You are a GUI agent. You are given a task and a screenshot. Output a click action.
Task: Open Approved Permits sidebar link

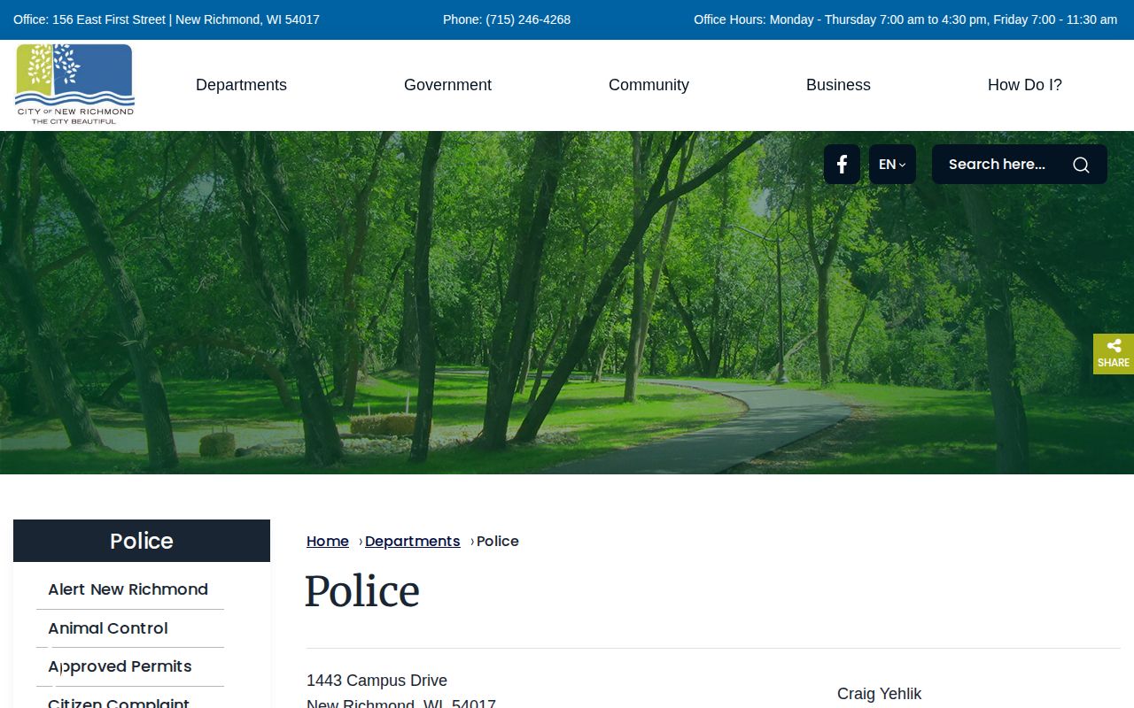pos(120,666)
